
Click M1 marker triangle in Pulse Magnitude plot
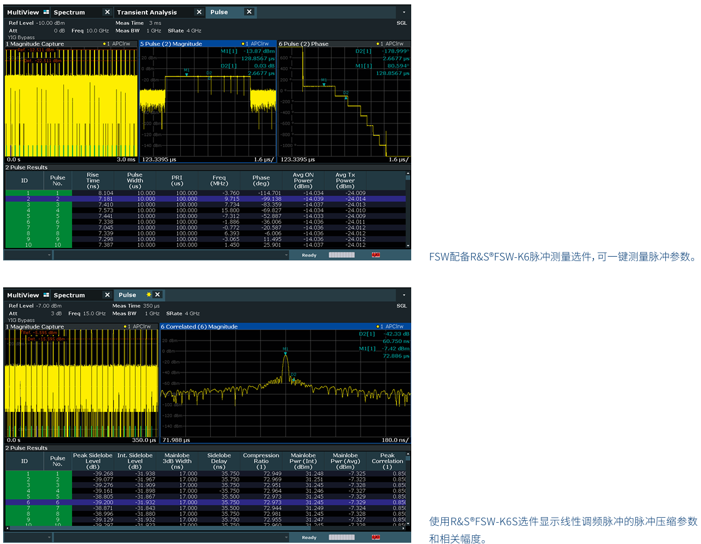(187, 74)
